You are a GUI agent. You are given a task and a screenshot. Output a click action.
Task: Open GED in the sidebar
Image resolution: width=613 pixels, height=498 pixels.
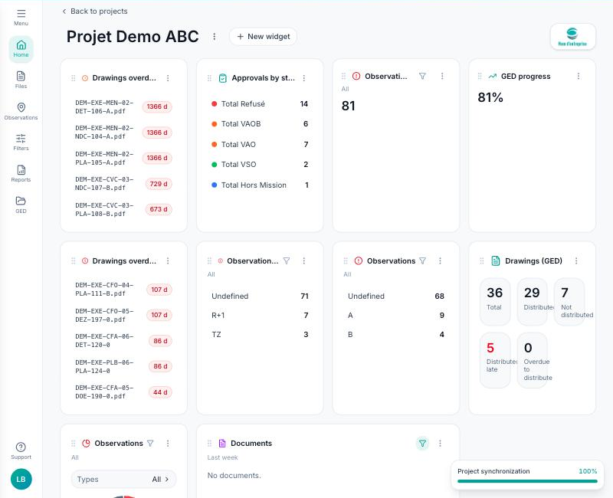point(21,205)
